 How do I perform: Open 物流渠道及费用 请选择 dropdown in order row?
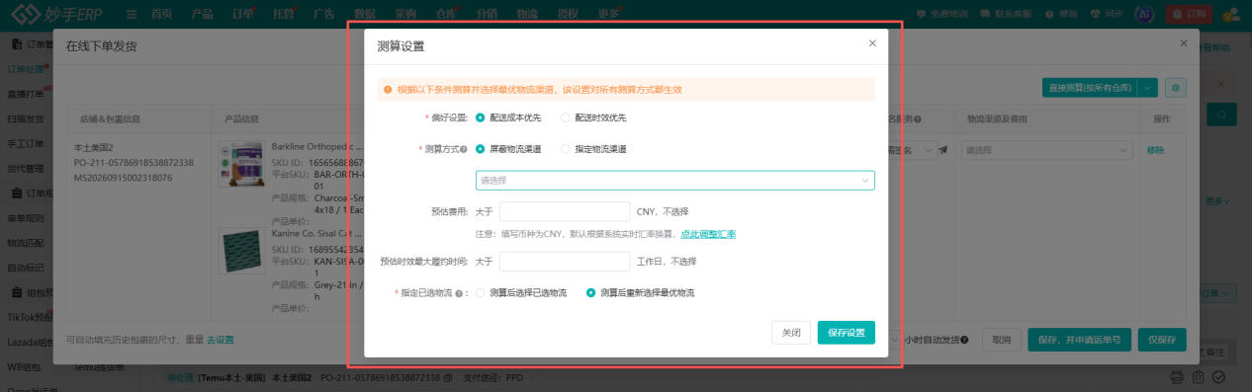(x=1046, y=150)
